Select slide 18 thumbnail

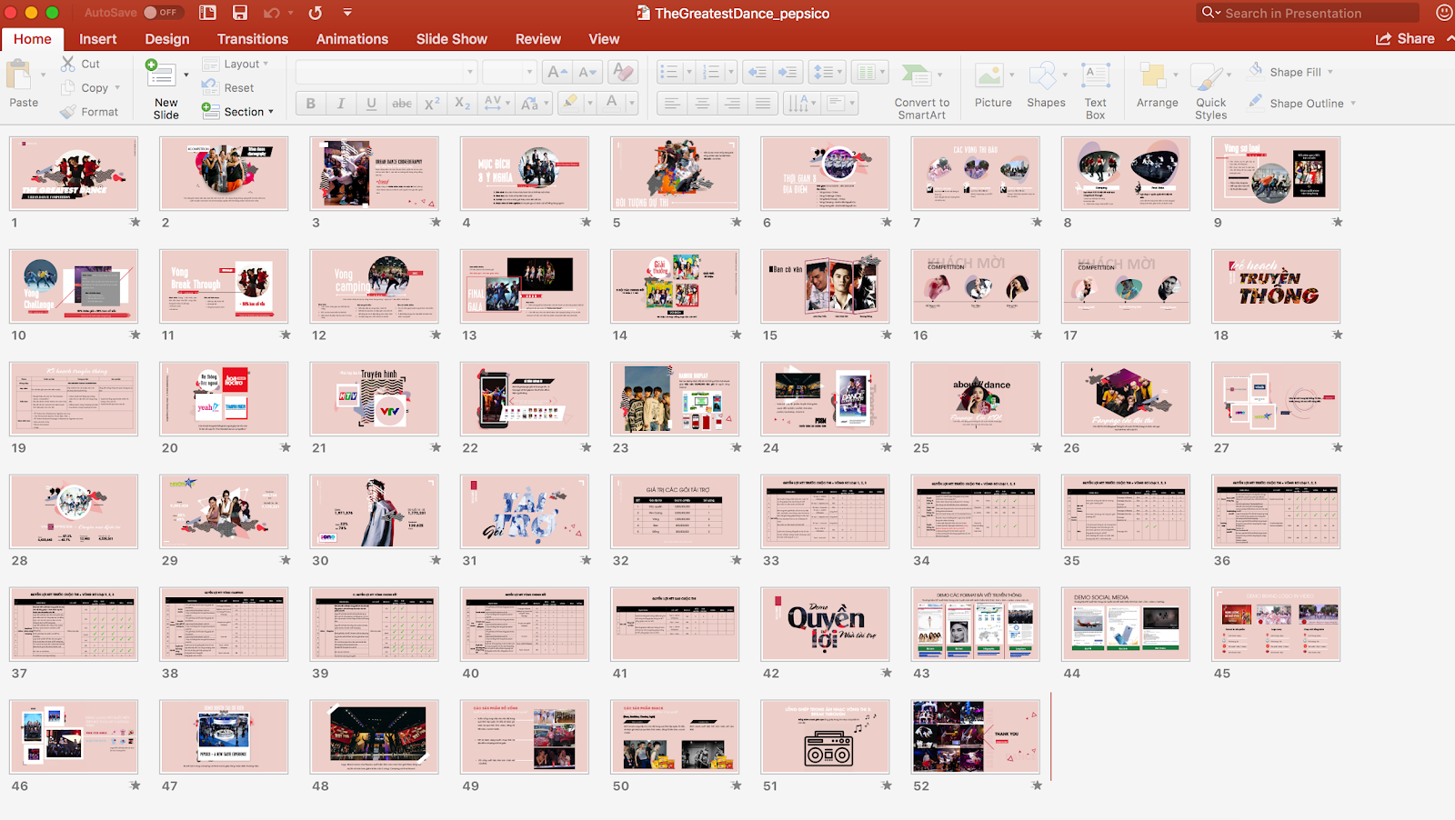click(1275, 285)
